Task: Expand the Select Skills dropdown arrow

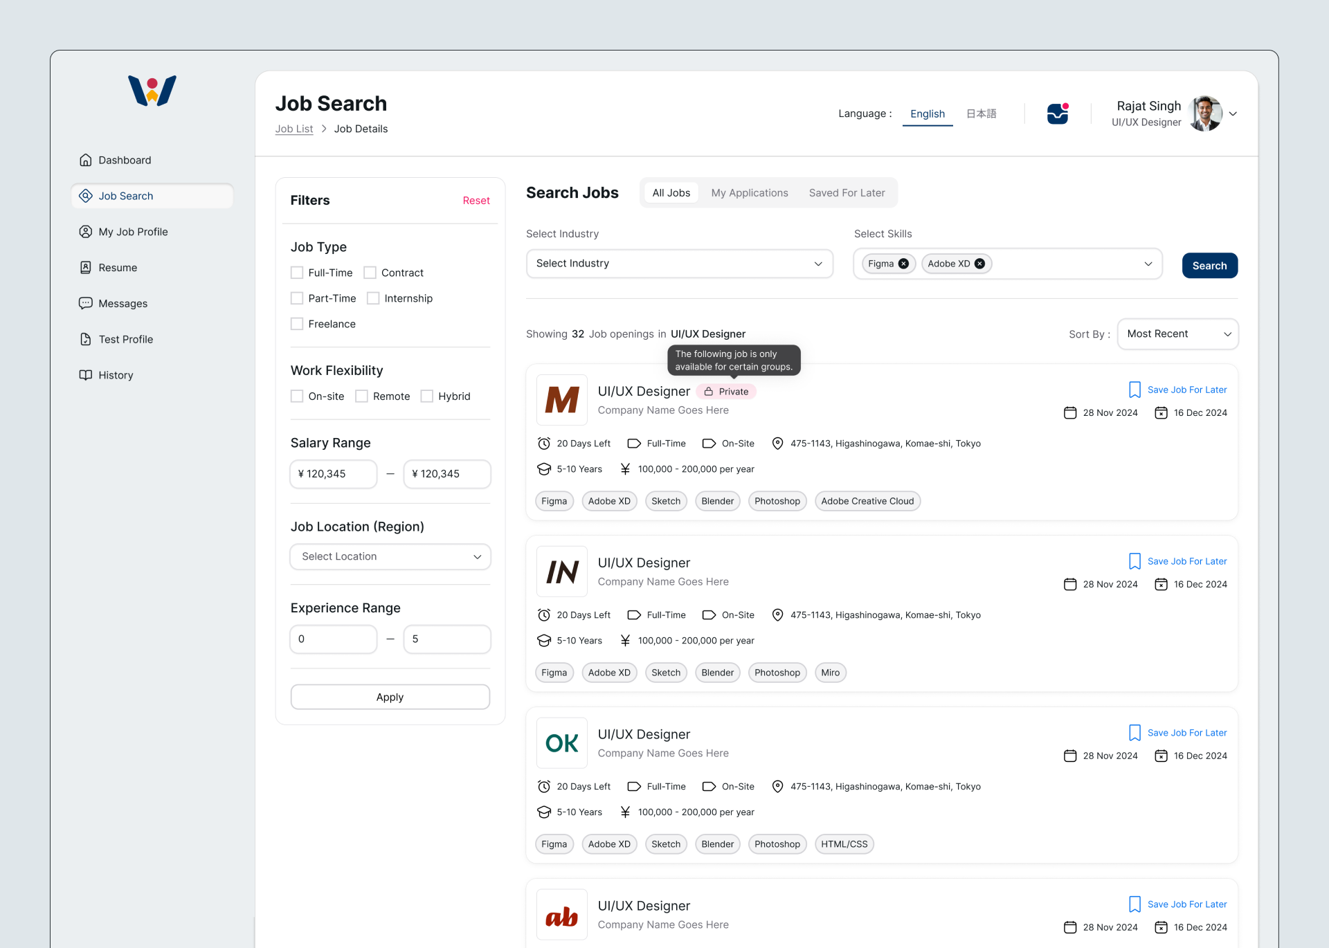Action: 1148,264
